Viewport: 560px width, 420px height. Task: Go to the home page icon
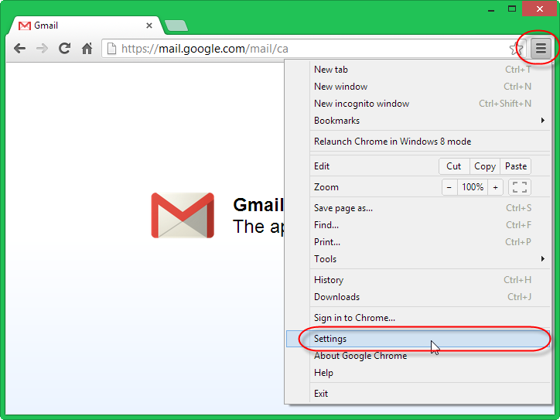coord(87,49)
